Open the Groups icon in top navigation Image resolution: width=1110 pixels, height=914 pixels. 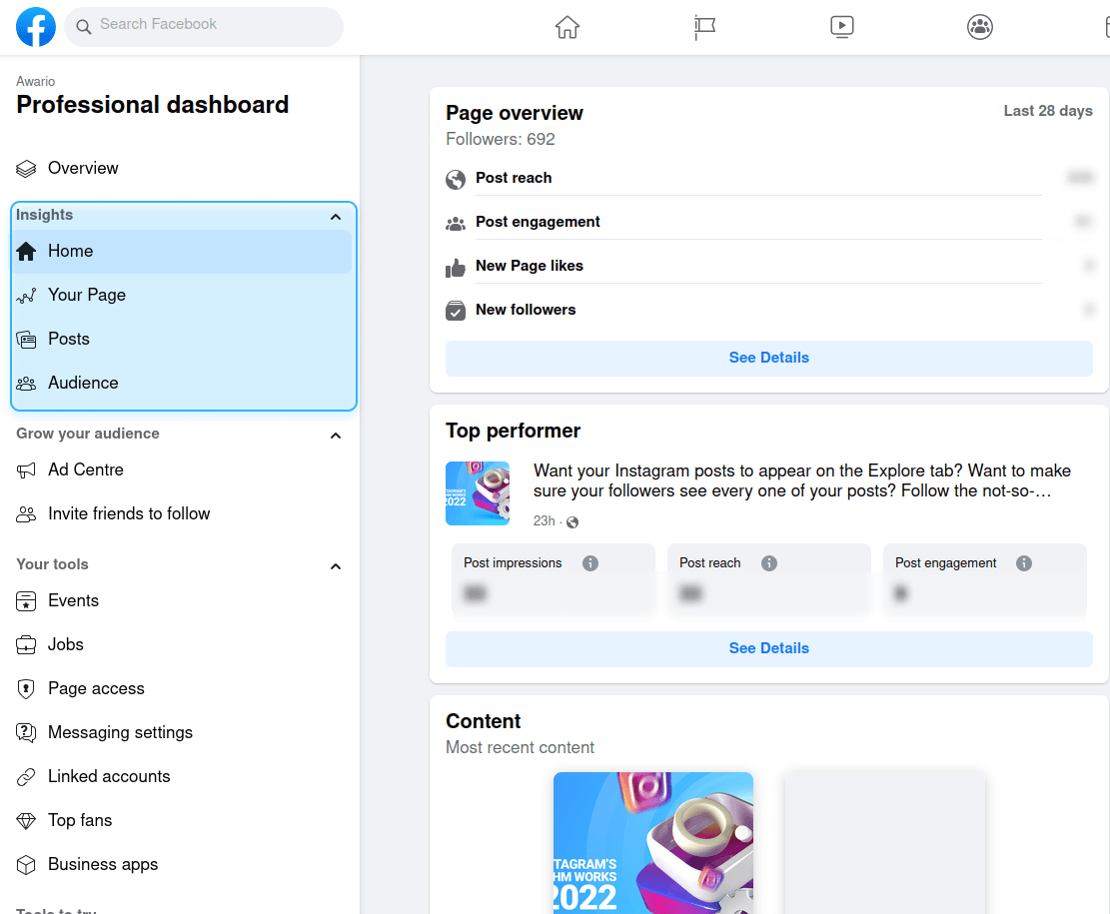[x=980, y=27]
